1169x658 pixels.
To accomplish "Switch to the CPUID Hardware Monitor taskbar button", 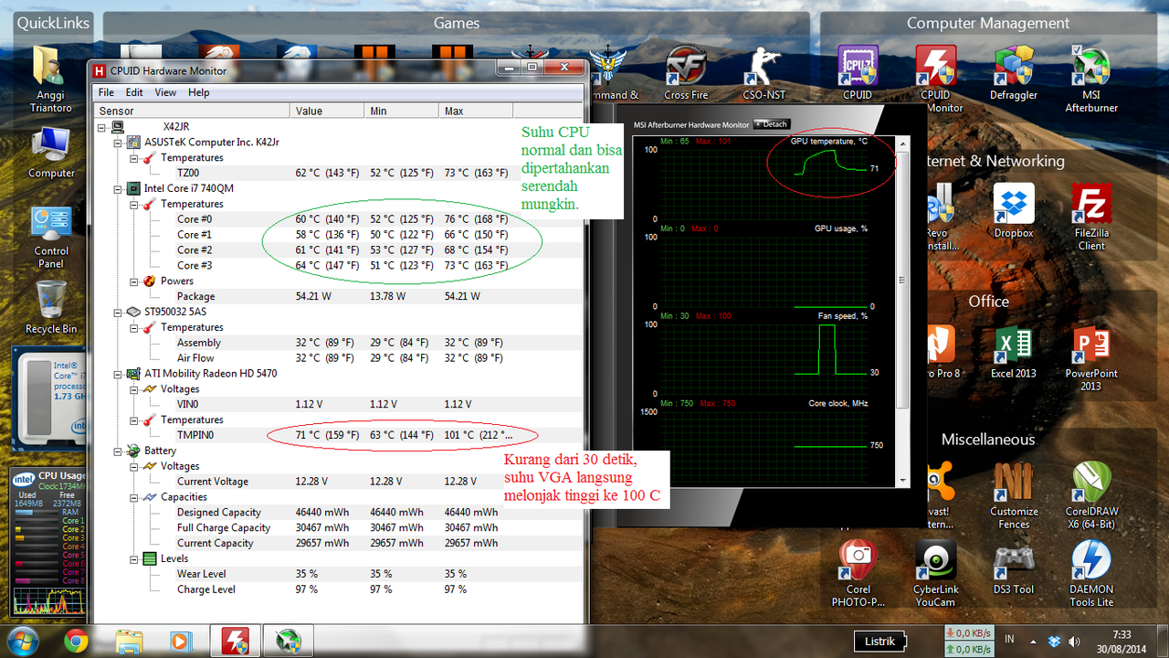I will (235, 641).
